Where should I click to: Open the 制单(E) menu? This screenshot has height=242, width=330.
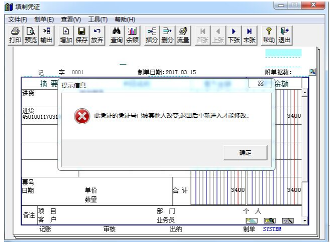tap(44, 19)
